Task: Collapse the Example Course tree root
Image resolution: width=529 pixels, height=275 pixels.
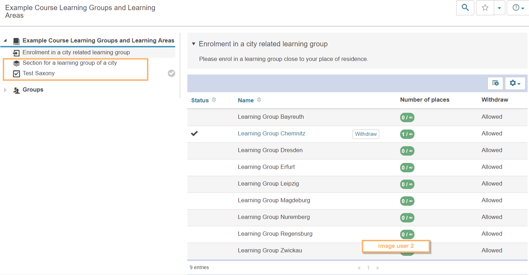Action: 5,40
